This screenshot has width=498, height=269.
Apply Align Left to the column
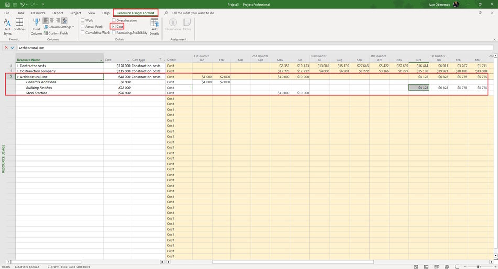click(x=46, y=20)
